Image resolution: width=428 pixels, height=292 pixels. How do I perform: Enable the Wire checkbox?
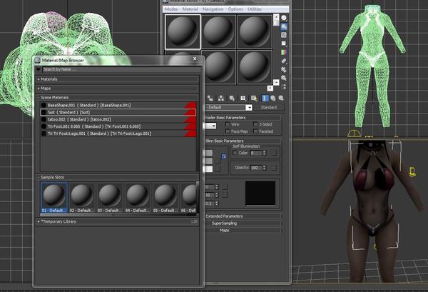point(228,124)
